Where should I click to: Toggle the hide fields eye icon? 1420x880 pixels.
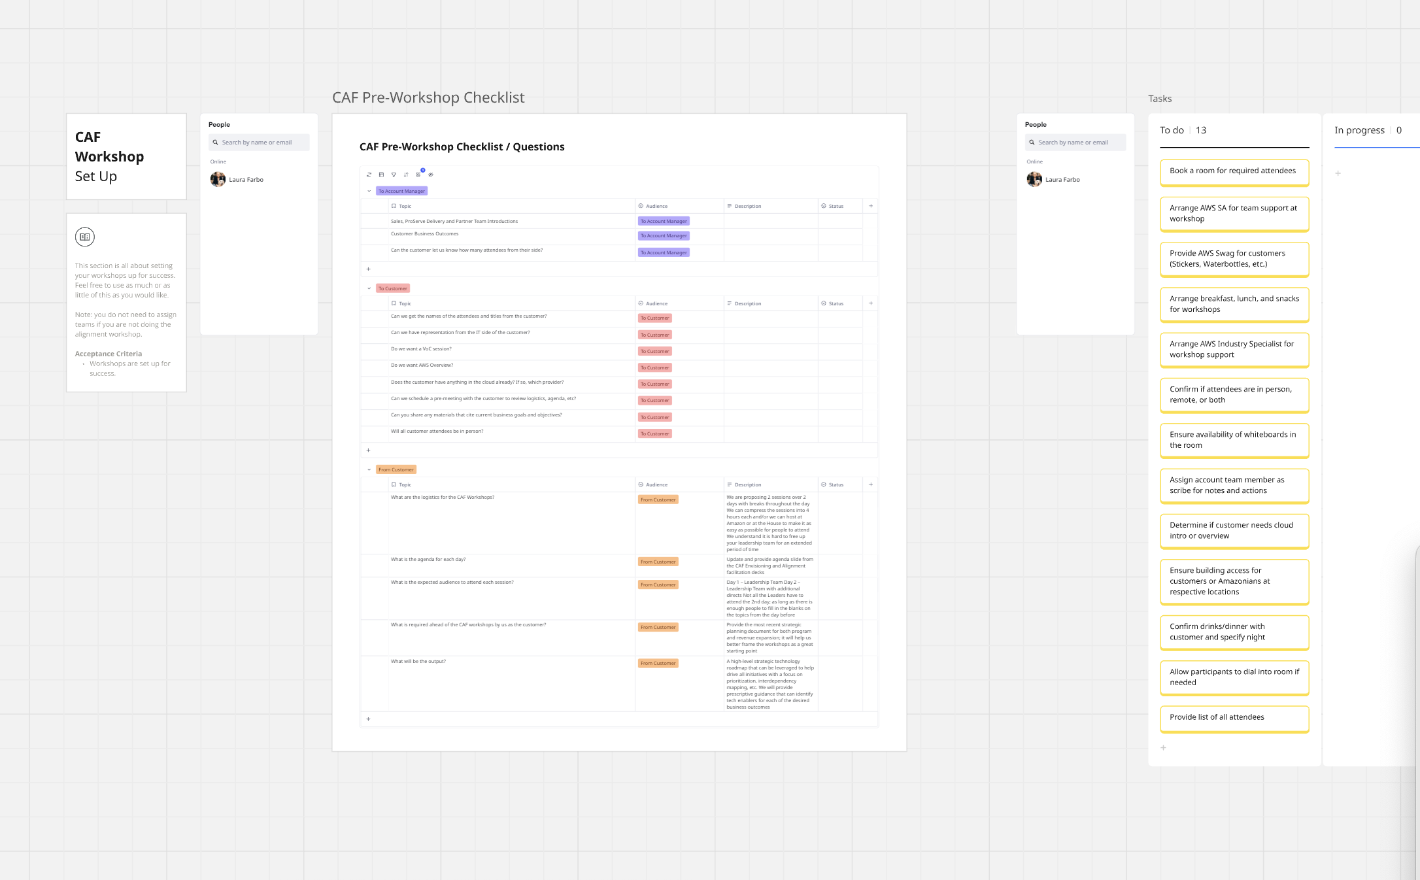pos(431,175)
